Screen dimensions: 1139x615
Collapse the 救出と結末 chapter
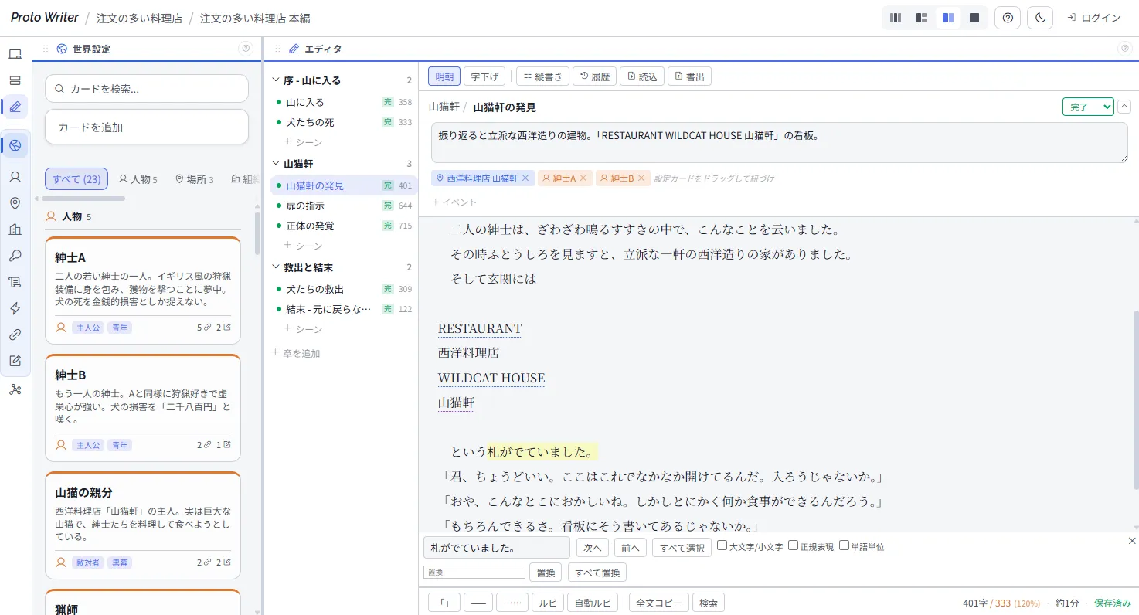click(274, 268)
